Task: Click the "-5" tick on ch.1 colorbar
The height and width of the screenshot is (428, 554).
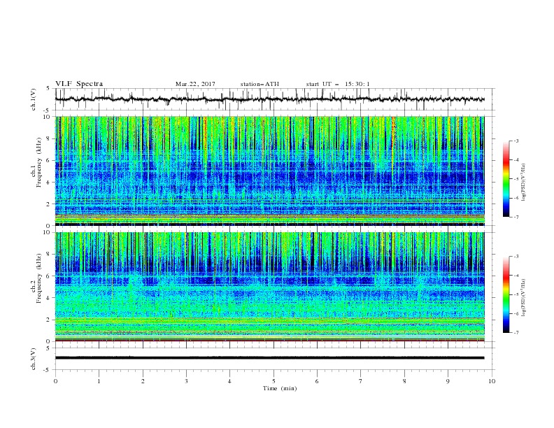Action: (516, 179)
